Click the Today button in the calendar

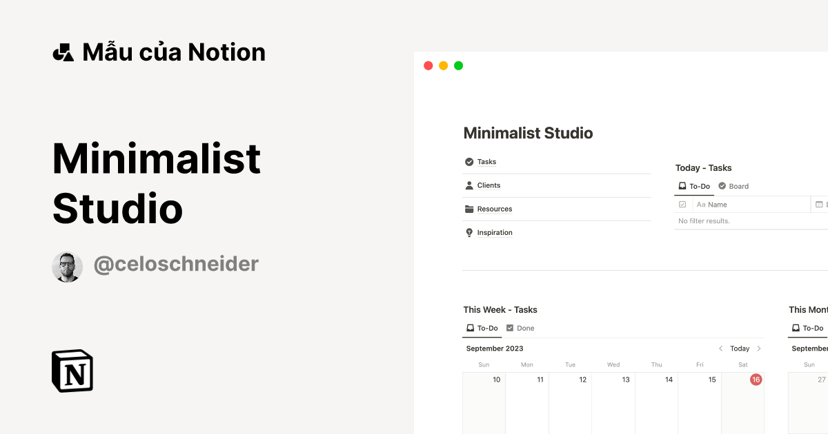(740, 349)
